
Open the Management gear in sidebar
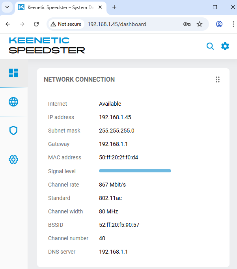click(x=13, y=159)
